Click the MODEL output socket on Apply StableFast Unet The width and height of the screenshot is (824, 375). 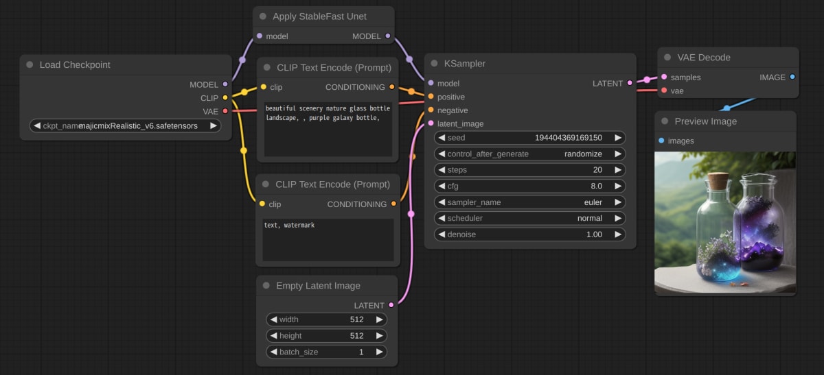[388, 36]
